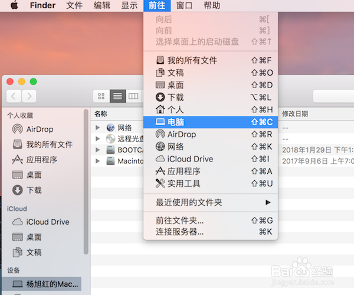Image resolution: width=354 pixels, height=295 pixels.
Task: Sort by 修改日期 column header
Action: (x=295, y=114)
